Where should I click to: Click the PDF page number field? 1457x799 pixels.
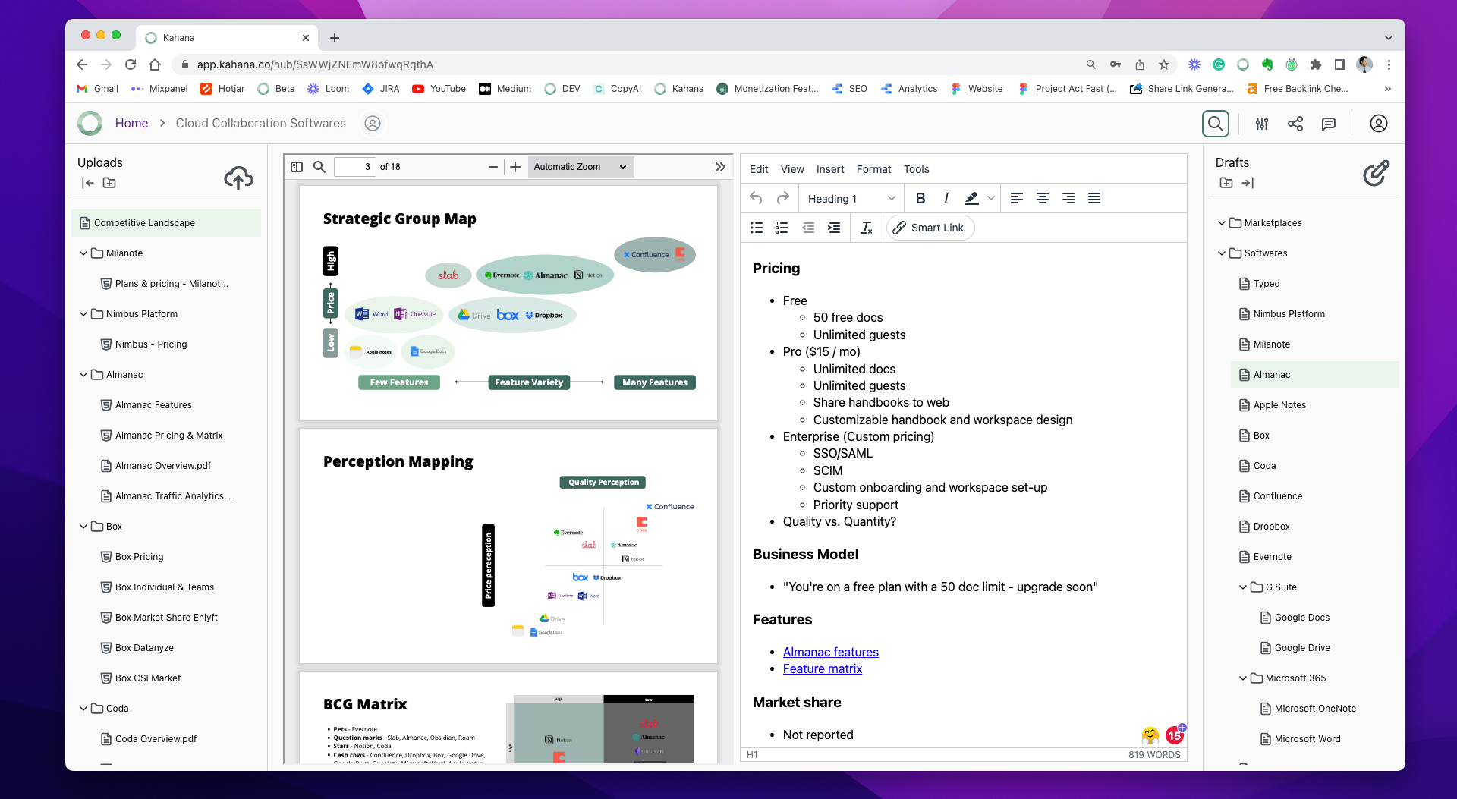pos(355,167)
